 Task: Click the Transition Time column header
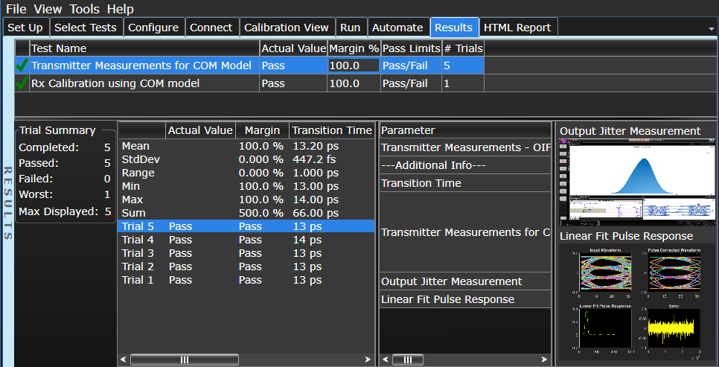point(332,130)
